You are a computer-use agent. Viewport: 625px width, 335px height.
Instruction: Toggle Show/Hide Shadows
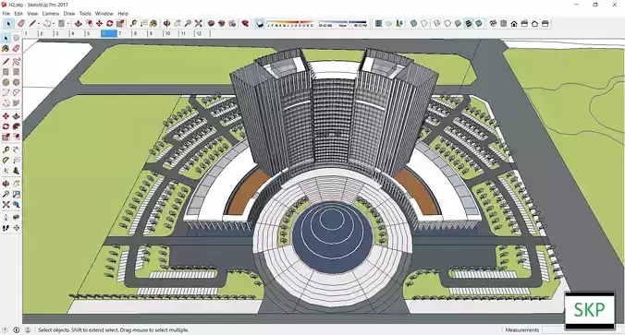tap(260, 23)
